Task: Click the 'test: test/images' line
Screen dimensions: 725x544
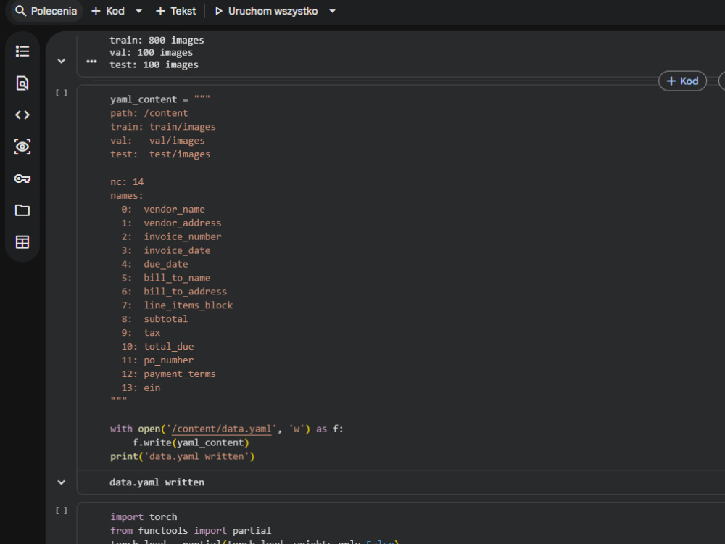Action: point(160,154)
